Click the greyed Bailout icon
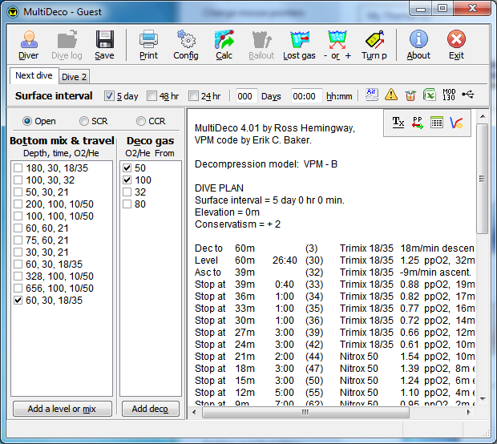Viewport: 497px width, 444px height. coord(261,45)
